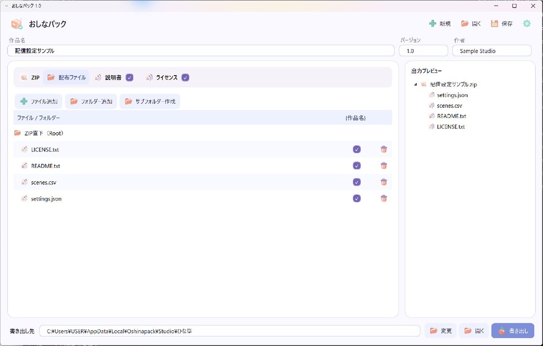Click the 保存 (save) button
This screenshot has height=346, width=543.
(x=502, y=23)
